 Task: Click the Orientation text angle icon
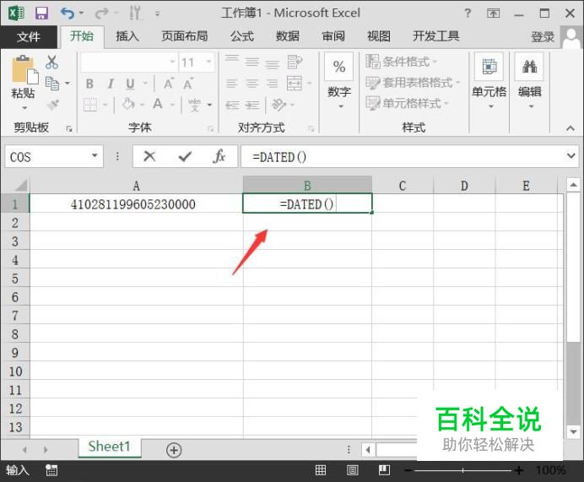point(279,105)
